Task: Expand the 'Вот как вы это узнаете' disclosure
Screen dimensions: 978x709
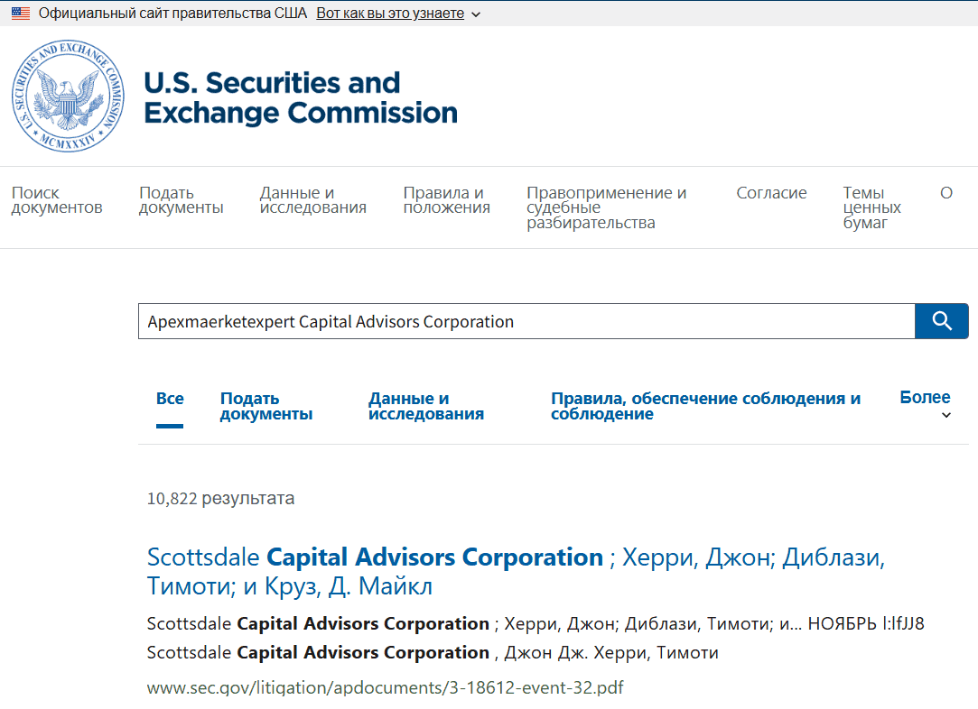Action: point(388,14)
